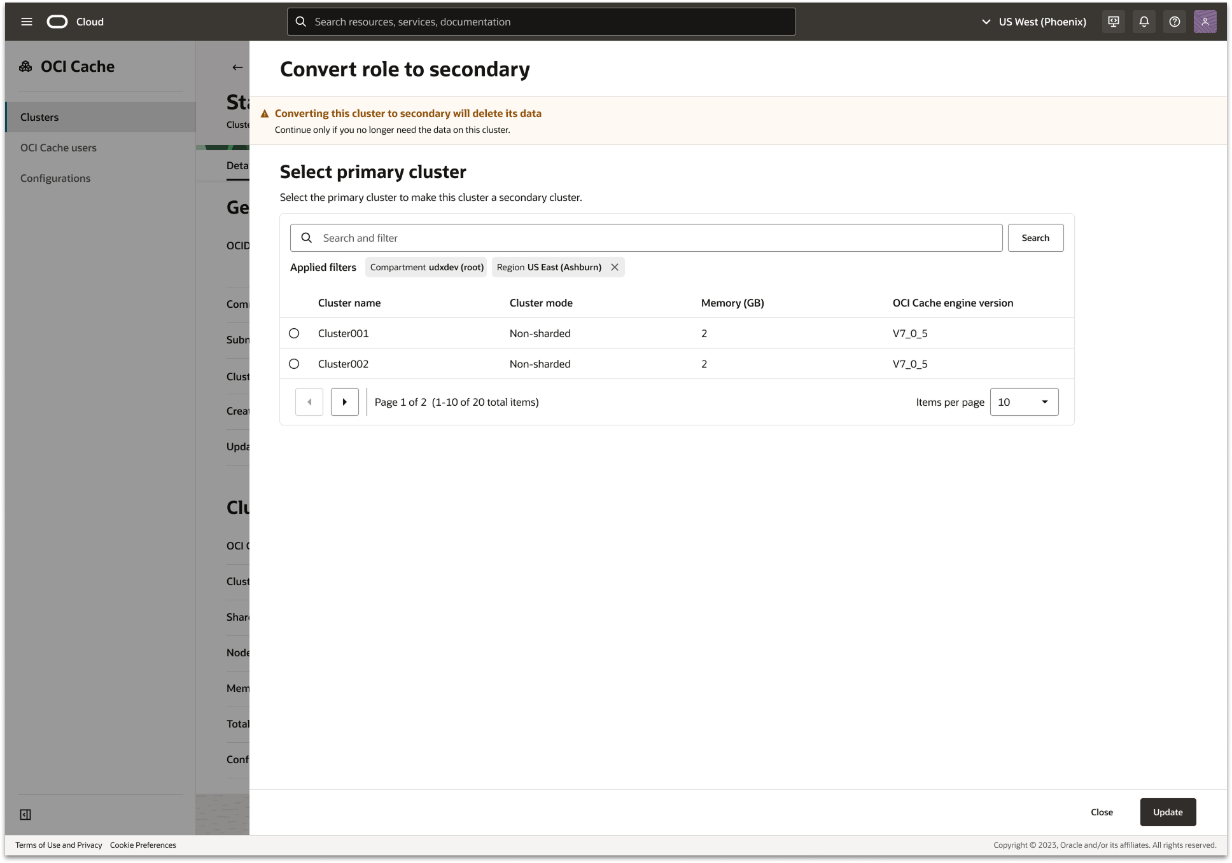Open the hamburger navigation menu
Image resolution: width=1232 pixels, height=863 pixels.
pyautogui.click(x=27, y=22)
